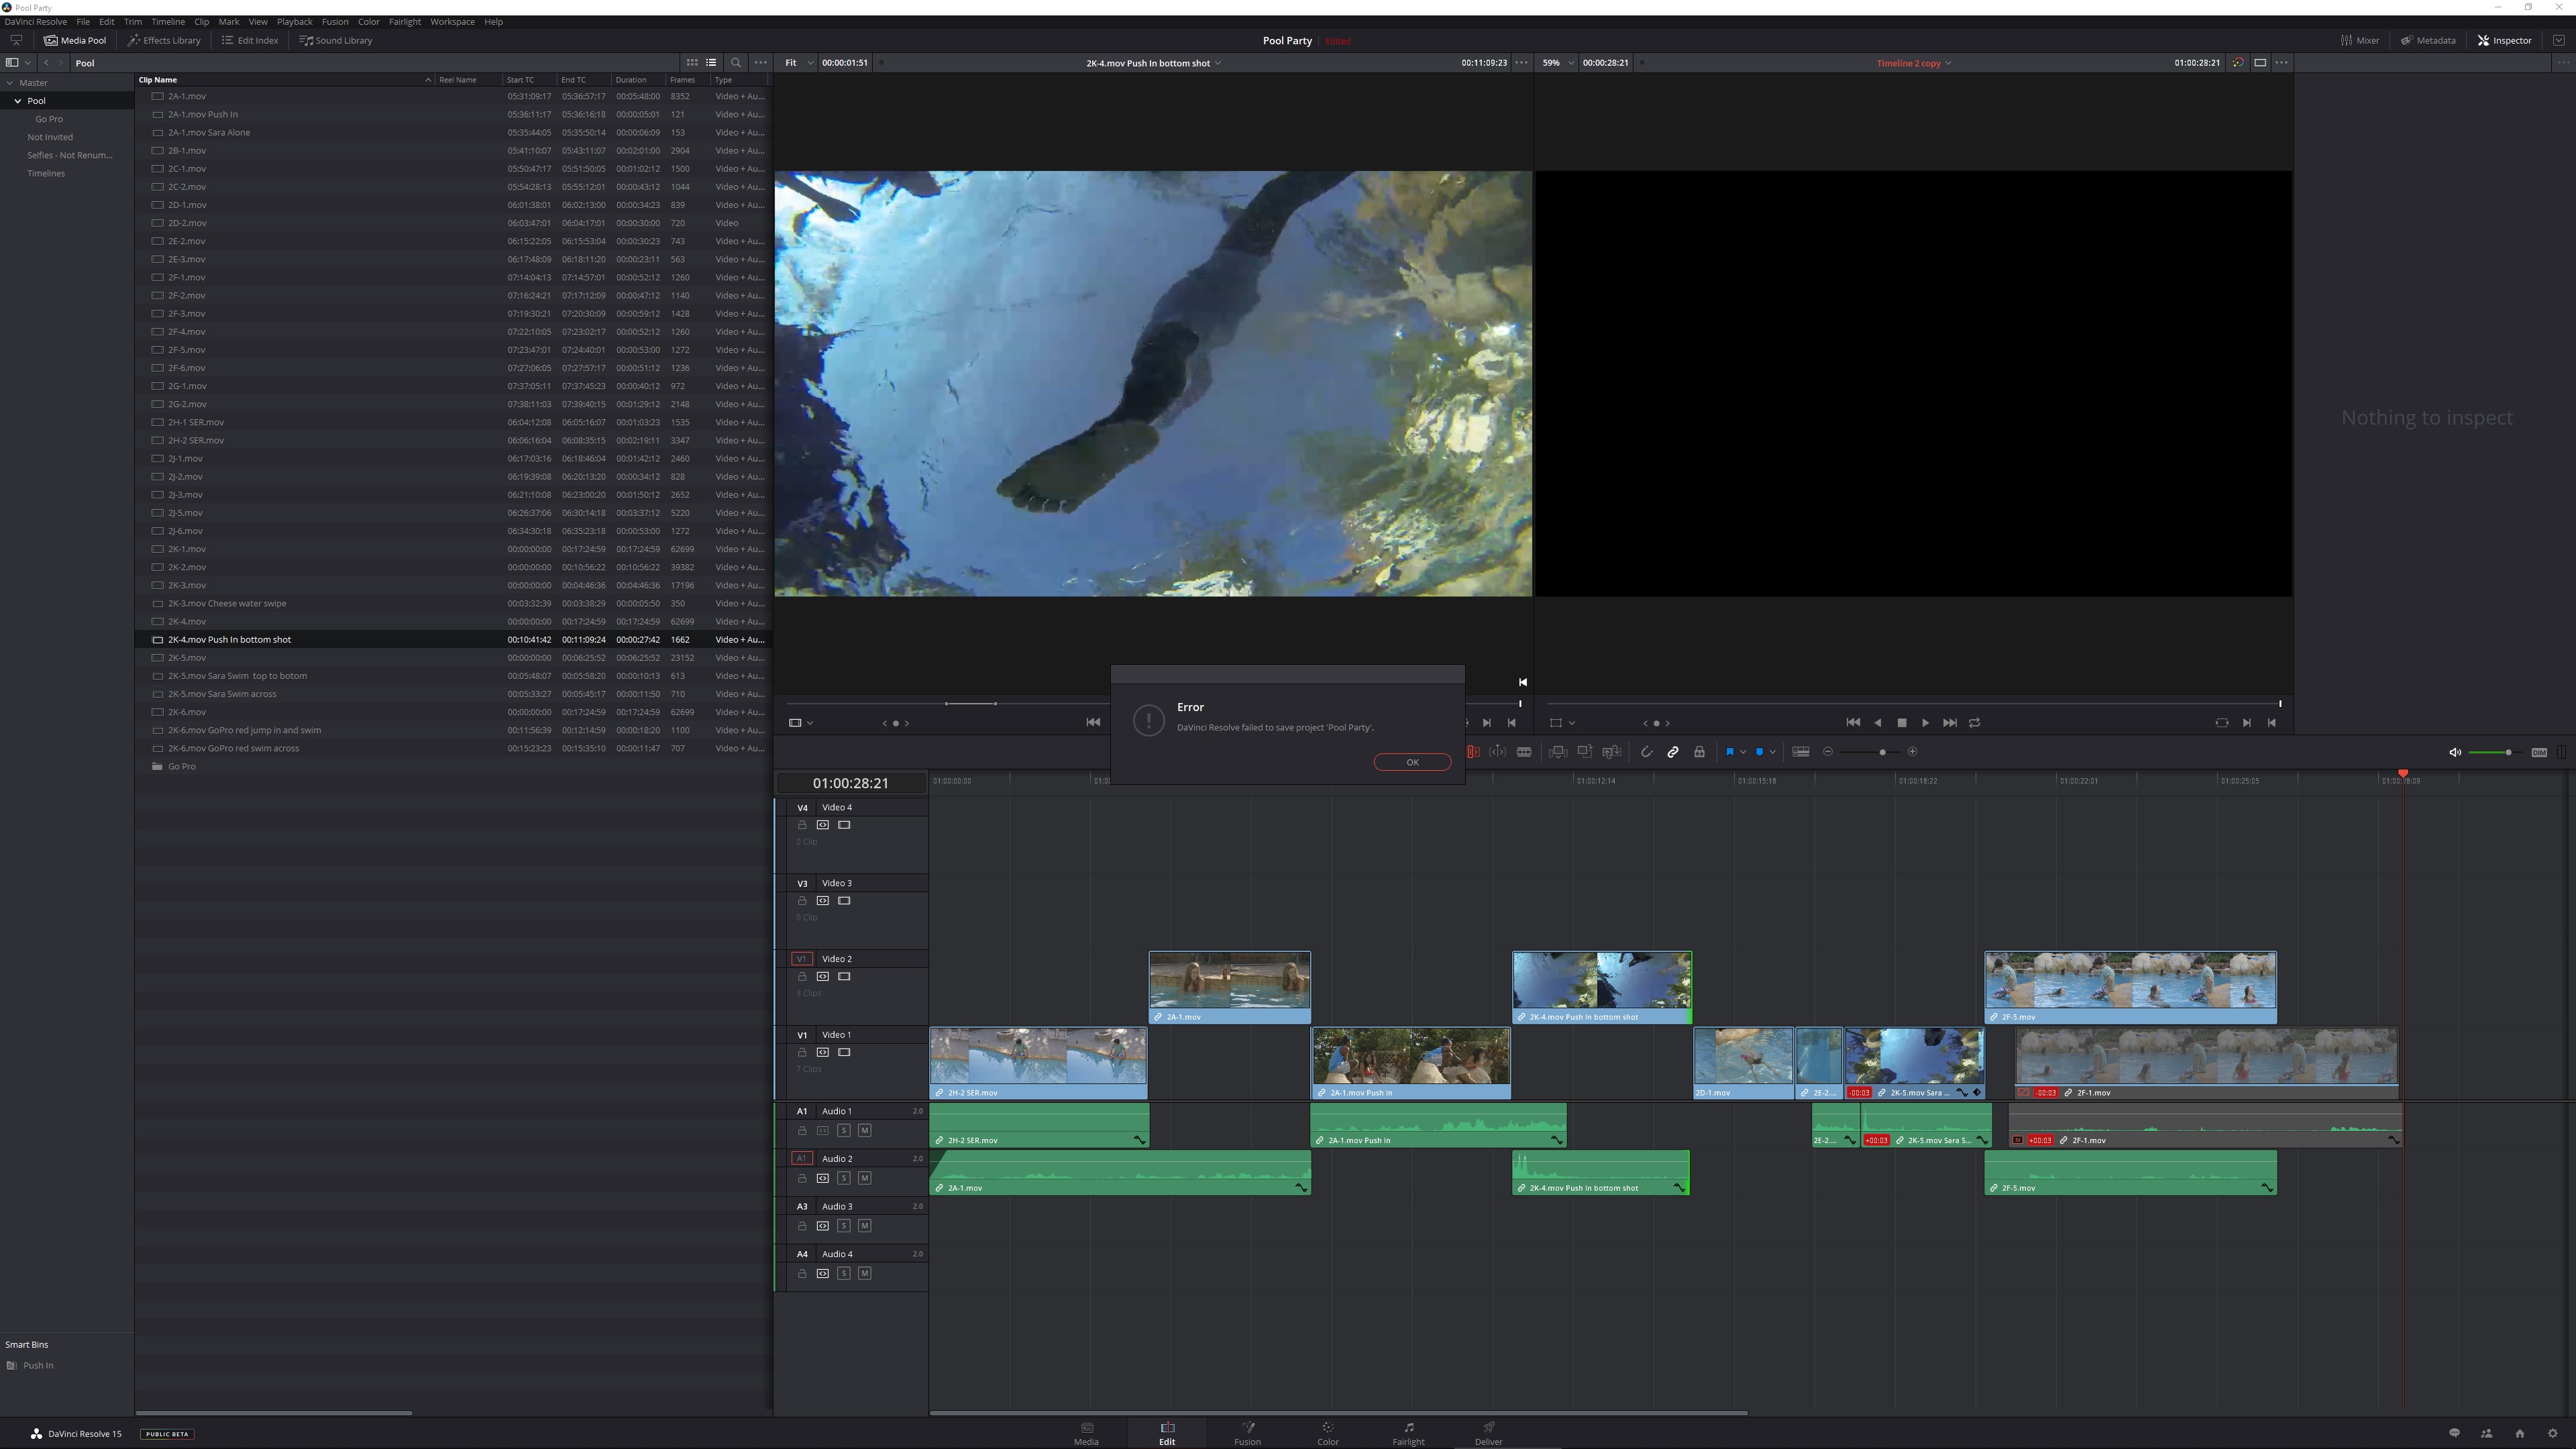The image size is (2576, 1449).
Task: Click the link clips chain icon
Action: (1673, 752)
